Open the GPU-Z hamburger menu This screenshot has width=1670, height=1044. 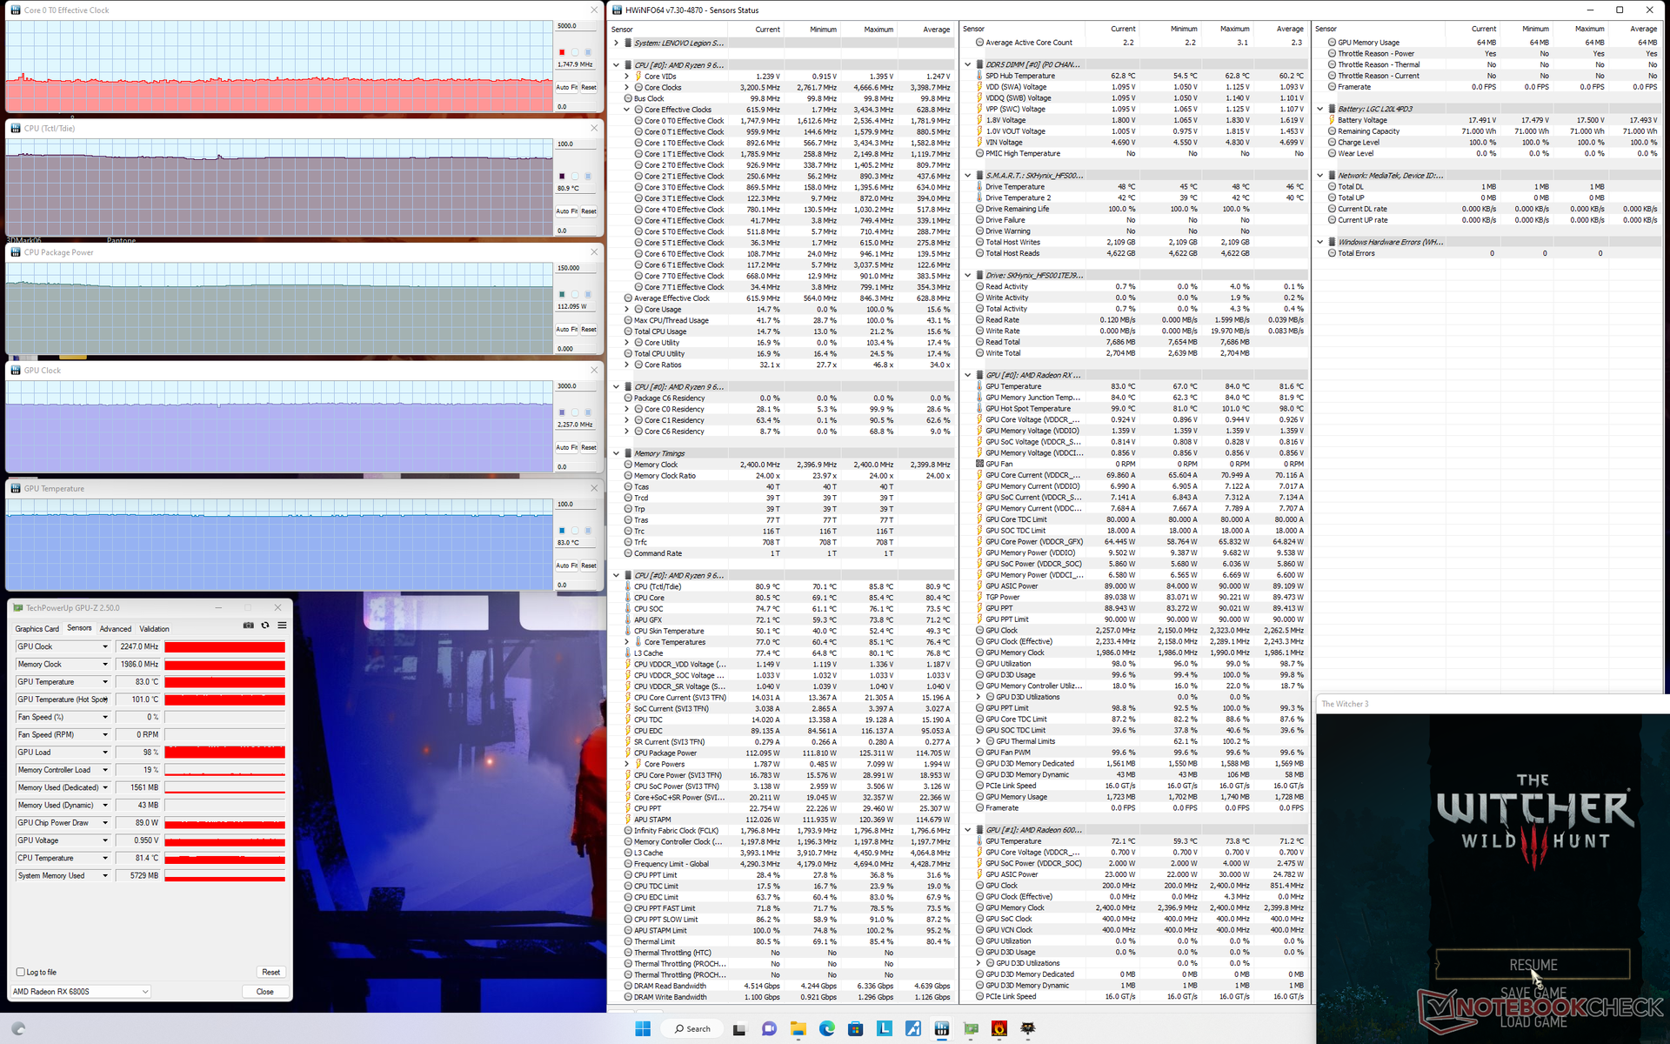(282, 626)
